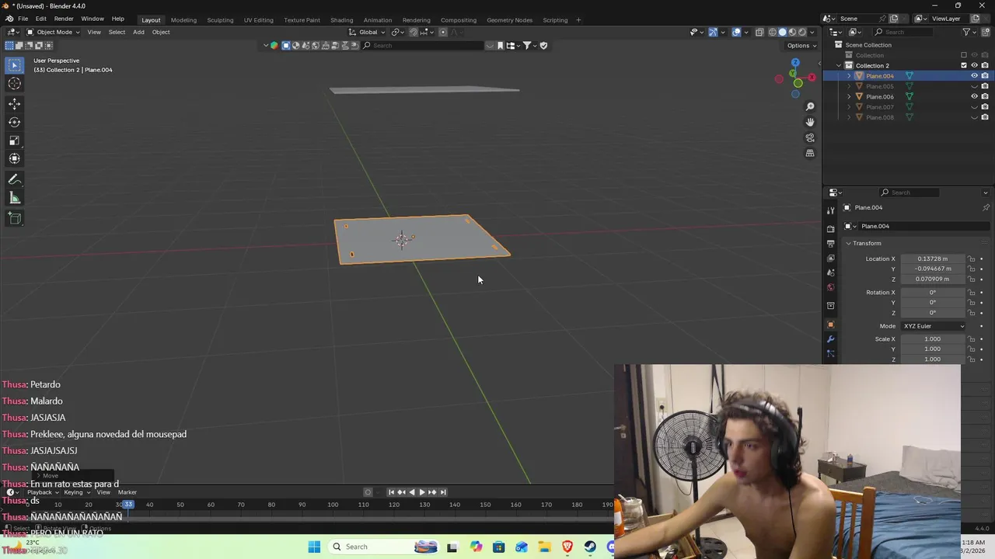Viewport: 995px width, 559px height.
Task: Open the View Layer properties tab
Action: point(830,258)
